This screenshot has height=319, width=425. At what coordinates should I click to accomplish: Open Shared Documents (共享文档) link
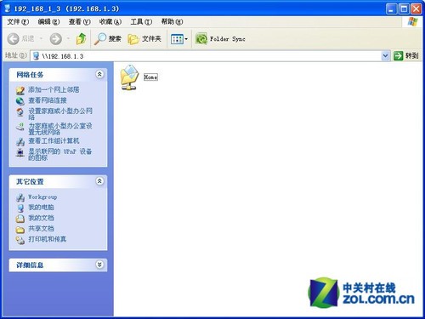click(x=41, y=228)
